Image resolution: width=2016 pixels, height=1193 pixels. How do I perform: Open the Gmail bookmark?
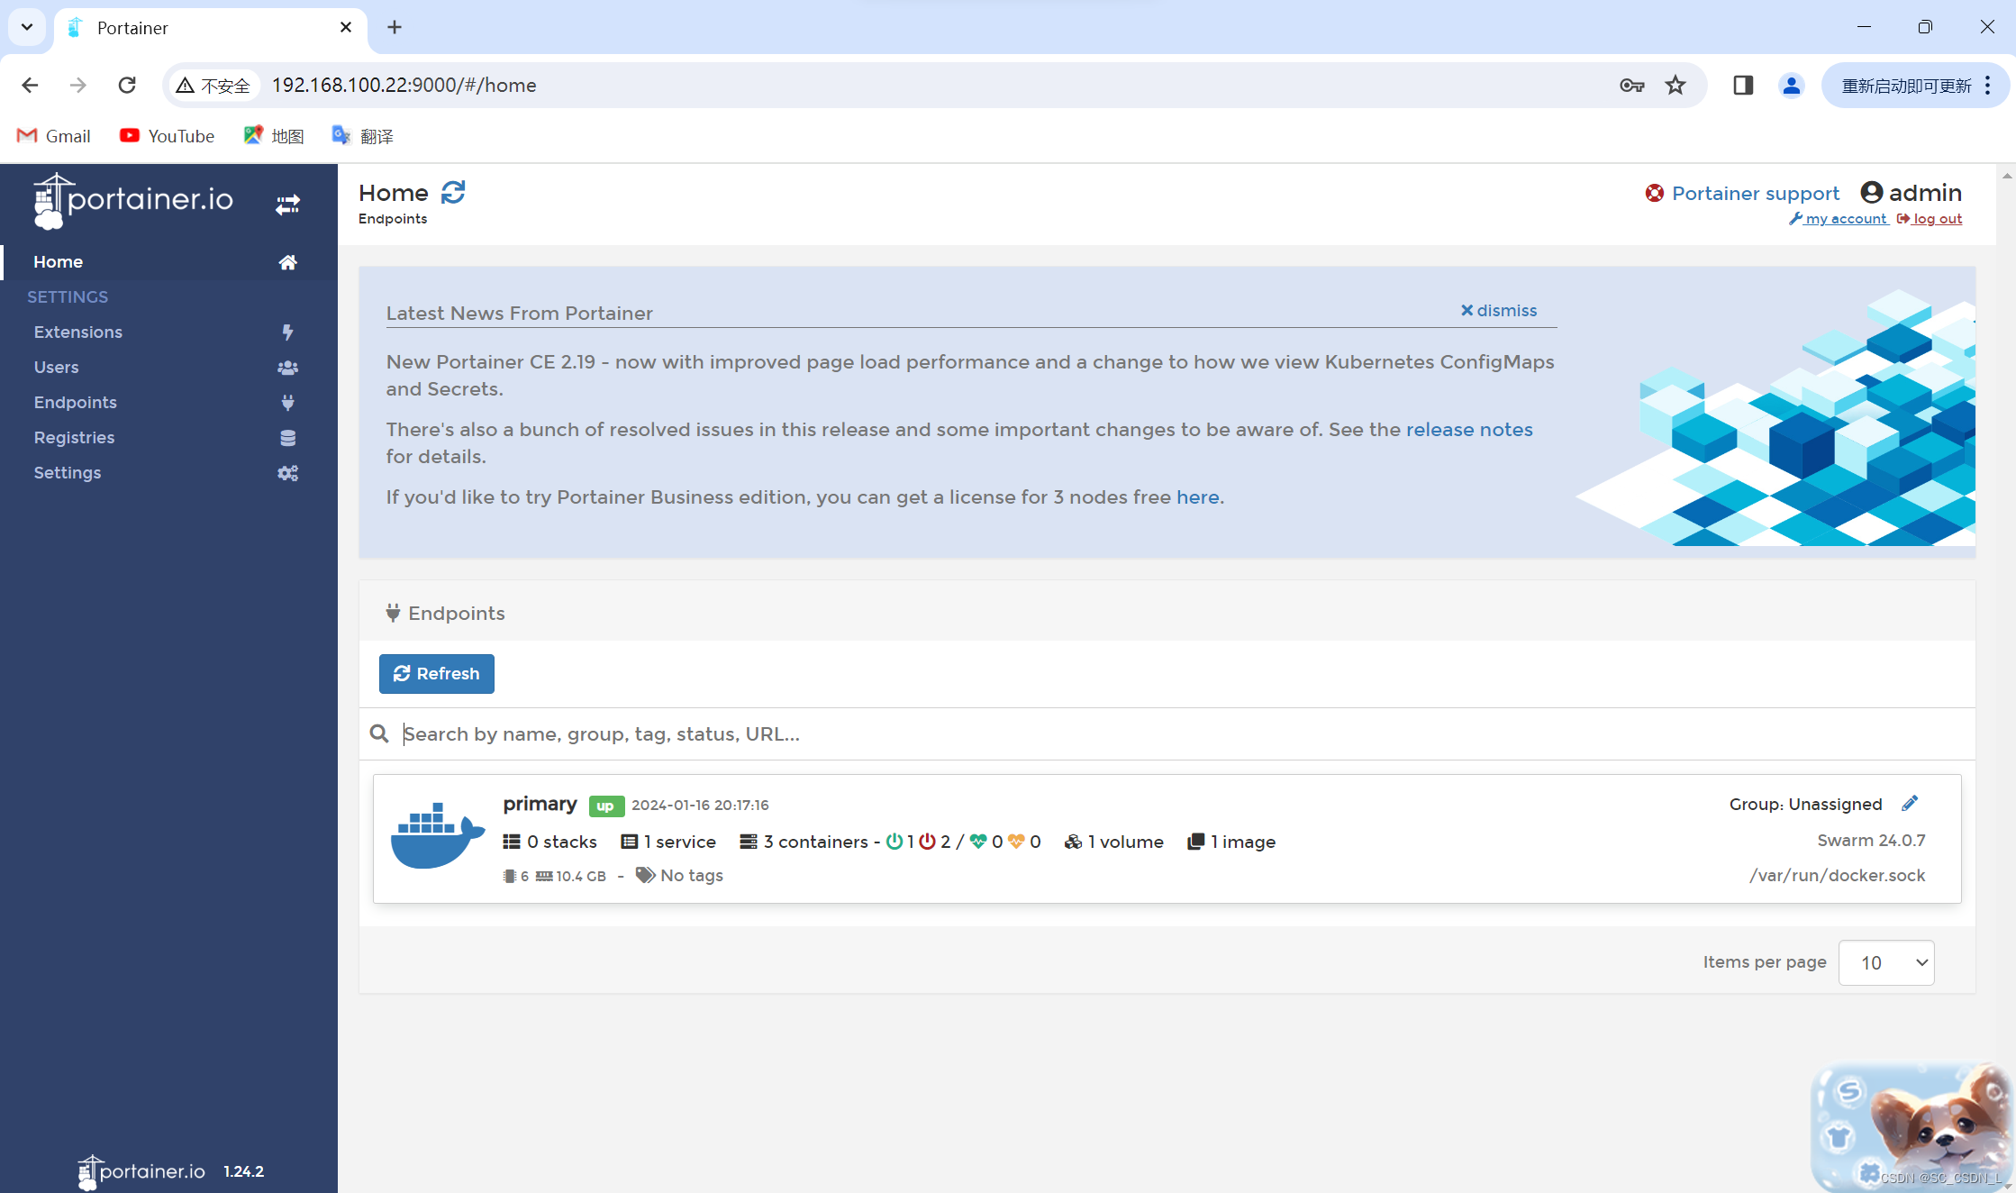54,136
